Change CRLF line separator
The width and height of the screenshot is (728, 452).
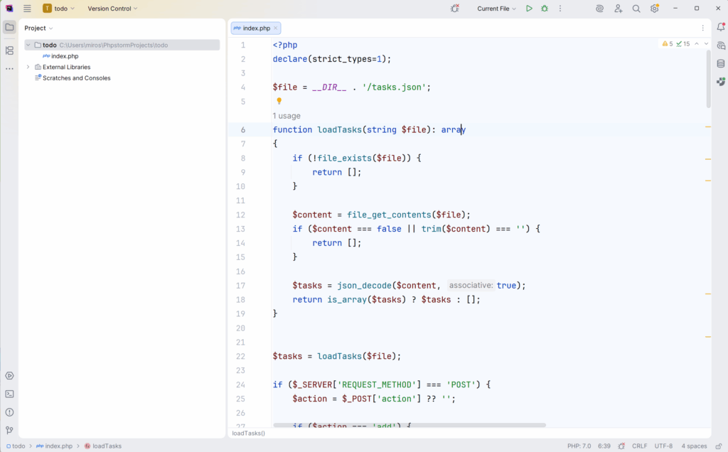tap(639, 446)
